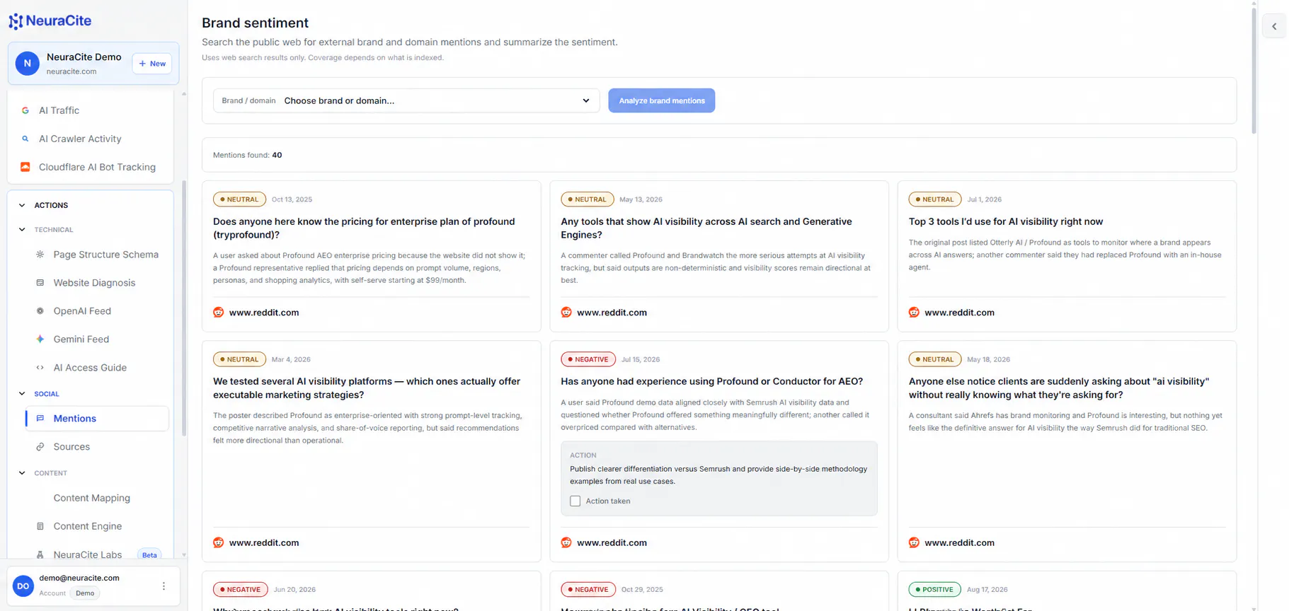Open the Brand / domain dropdown

point(406,100)
